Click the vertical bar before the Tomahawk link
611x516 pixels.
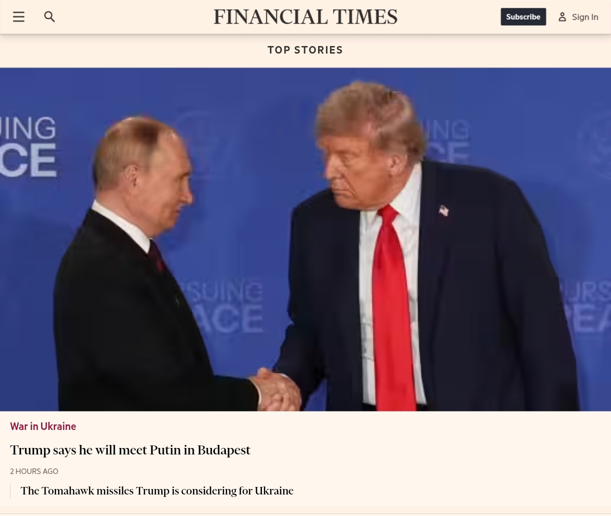(11, 491)
